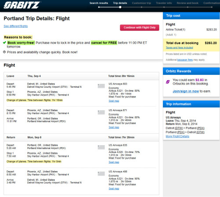
Task: Go to the Search results step
Action: coord(99,3)
